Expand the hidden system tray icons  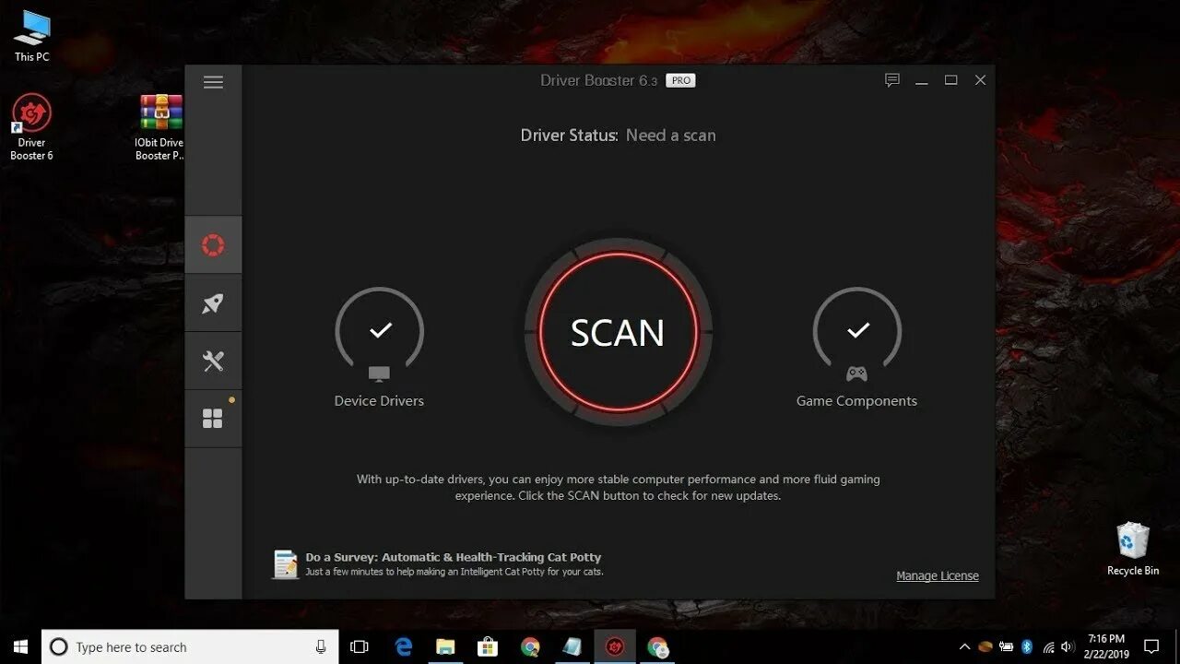click(x=964, y=647)
